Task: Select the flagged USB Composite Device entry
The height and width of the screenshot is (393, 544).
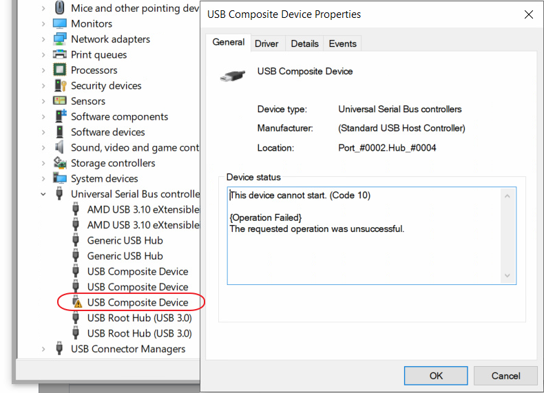Action: (x=138, y=302)
